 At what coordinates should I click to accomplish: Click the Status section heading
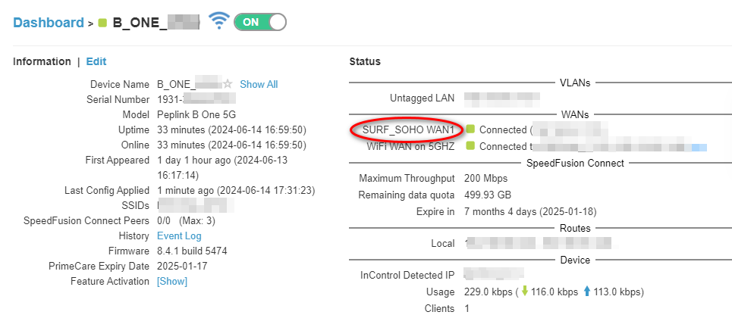tap(365, 61)
